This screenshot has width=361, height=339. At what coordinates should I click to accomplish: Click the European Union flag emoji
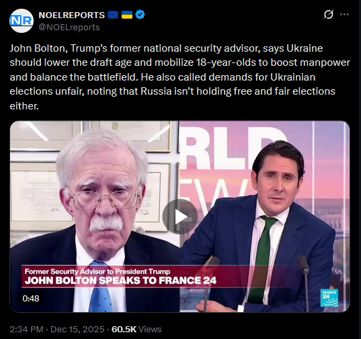point(113,15)
